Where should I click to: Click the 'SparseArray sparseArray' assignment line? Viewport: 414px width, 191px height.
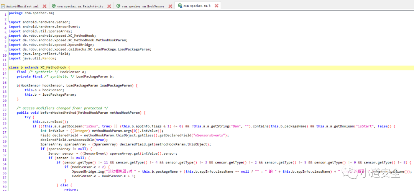click(126, 144)
